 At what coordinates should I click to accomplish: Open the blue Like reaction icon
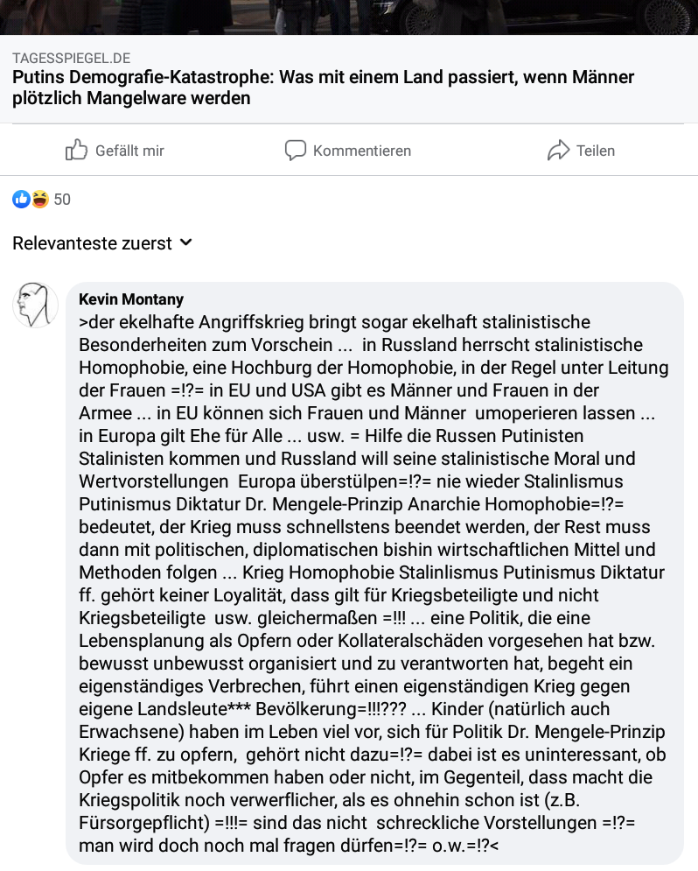pyautogui.click(x=22, y=199)
